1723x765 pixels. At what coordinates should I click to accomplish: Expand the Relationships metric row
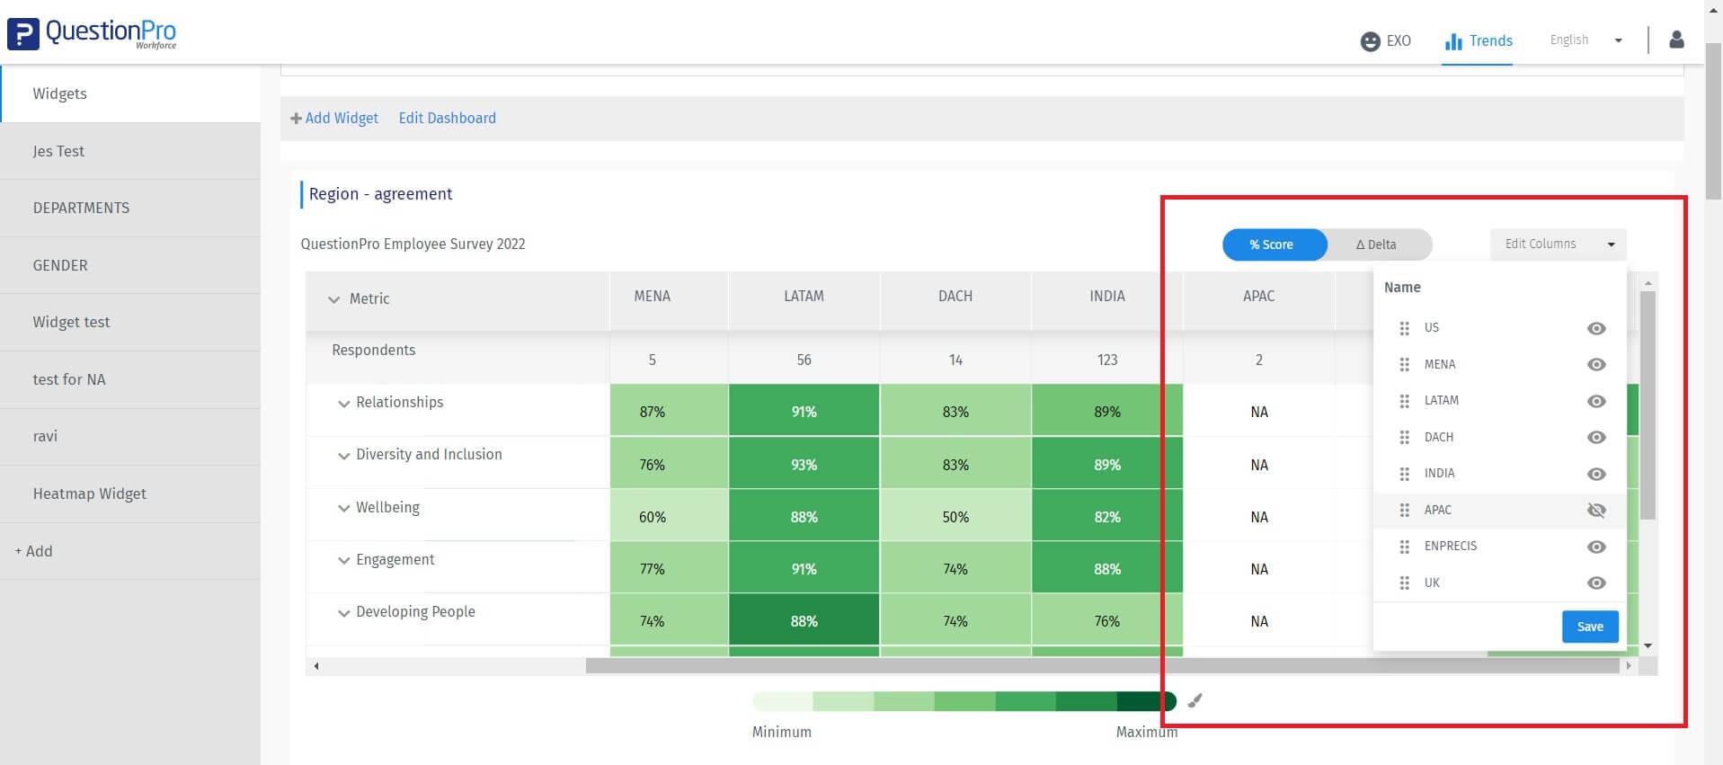point(343,404)
